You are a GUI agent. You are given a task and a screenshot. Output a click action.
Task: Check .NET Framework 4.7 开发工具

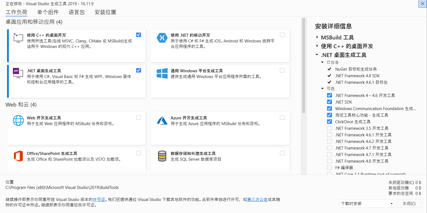[x=329, y=148]
